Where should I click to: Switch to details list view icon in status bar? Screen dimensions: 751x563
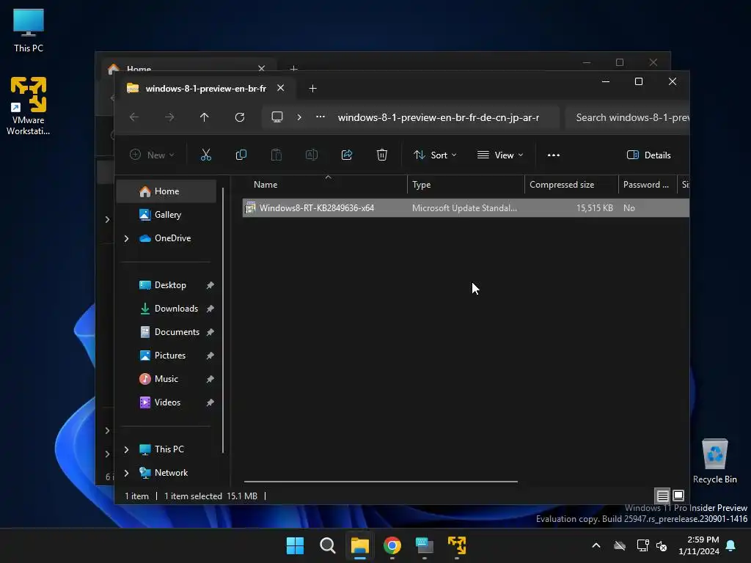(662, 496)
